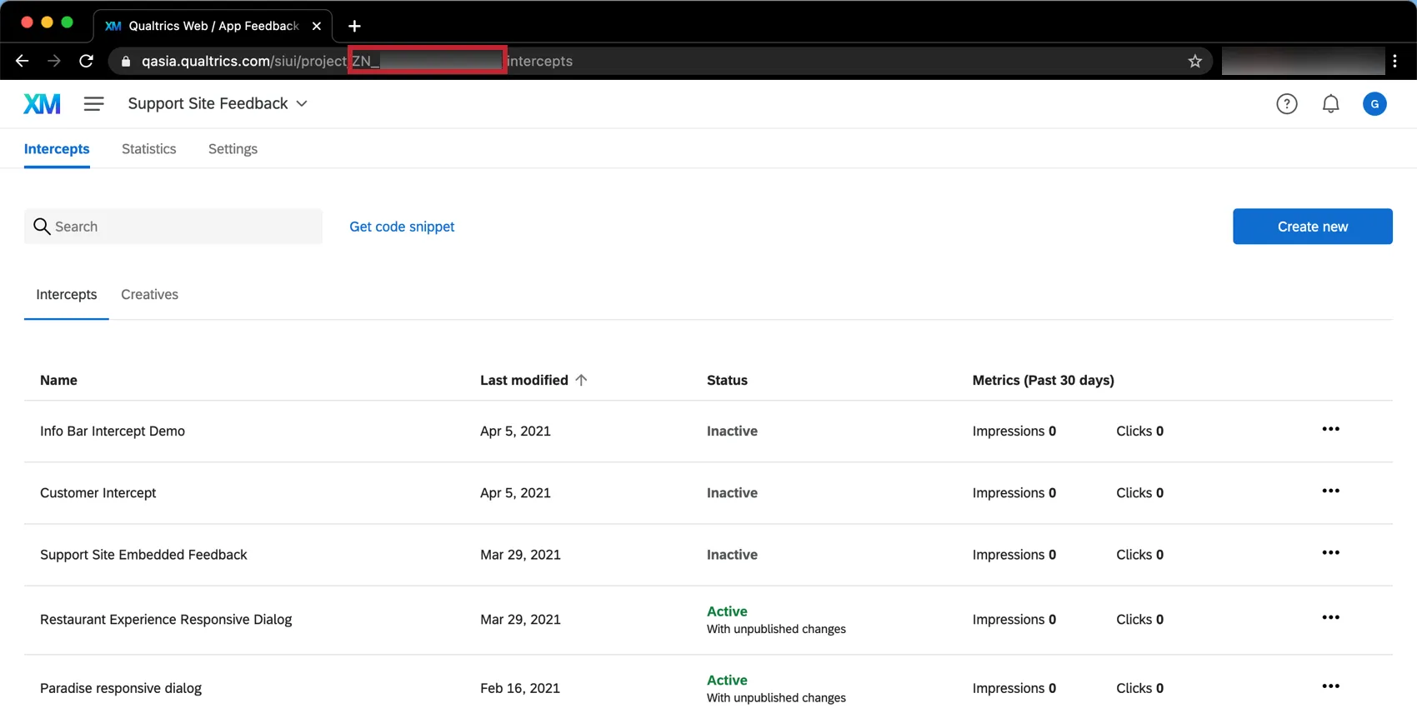Open options for Info Bar Intercept Demo
This screenshot has width=1417, height=708.
pos(1330,429)
